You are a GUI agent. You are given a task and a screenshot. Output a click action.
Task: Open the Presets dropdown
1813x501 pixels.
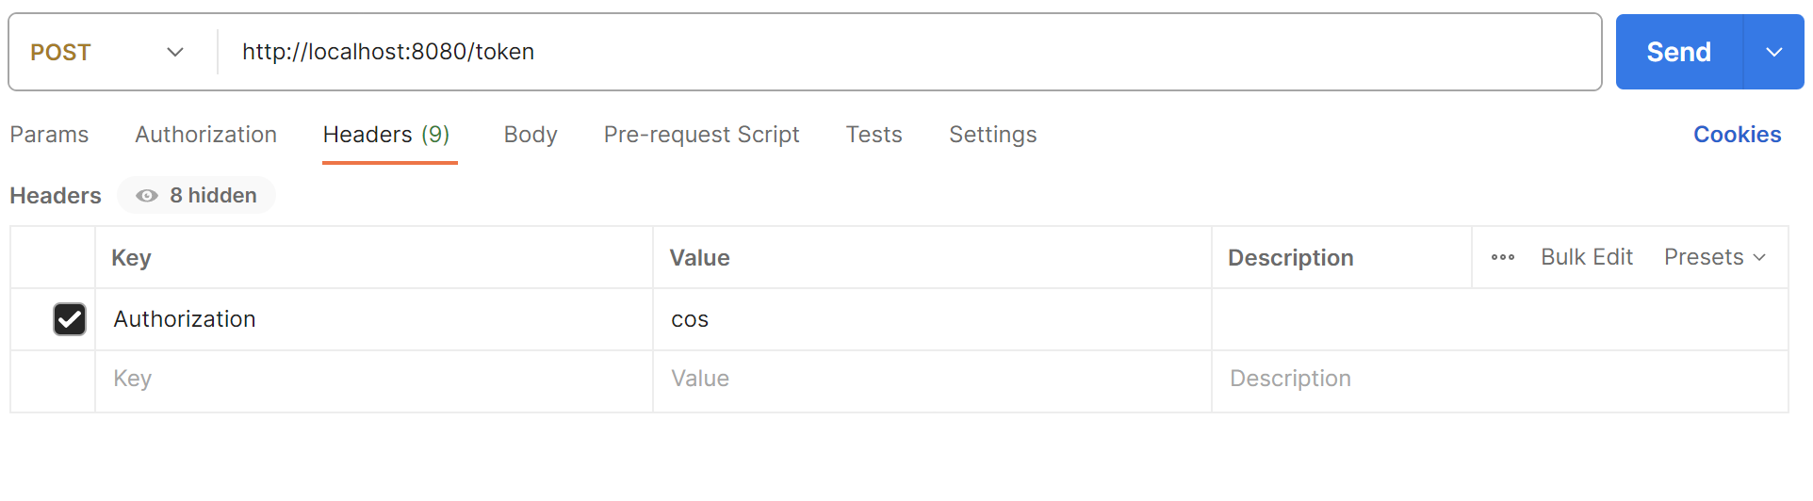point(1714,257)
